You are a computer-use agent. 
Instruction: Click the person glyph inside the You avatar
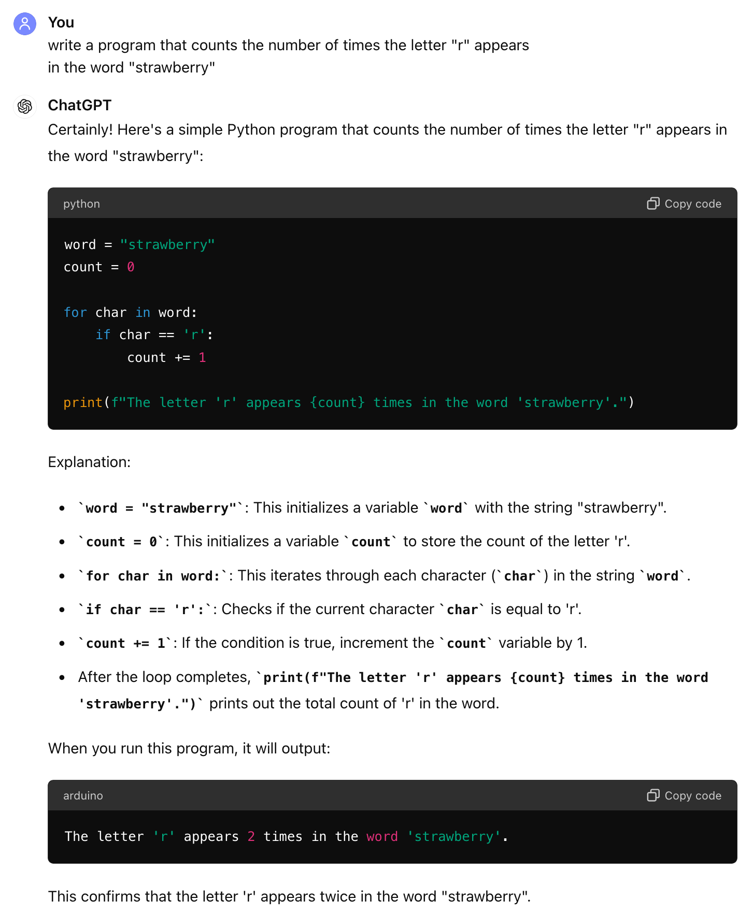pyautogui.click(x=24, y=24)
